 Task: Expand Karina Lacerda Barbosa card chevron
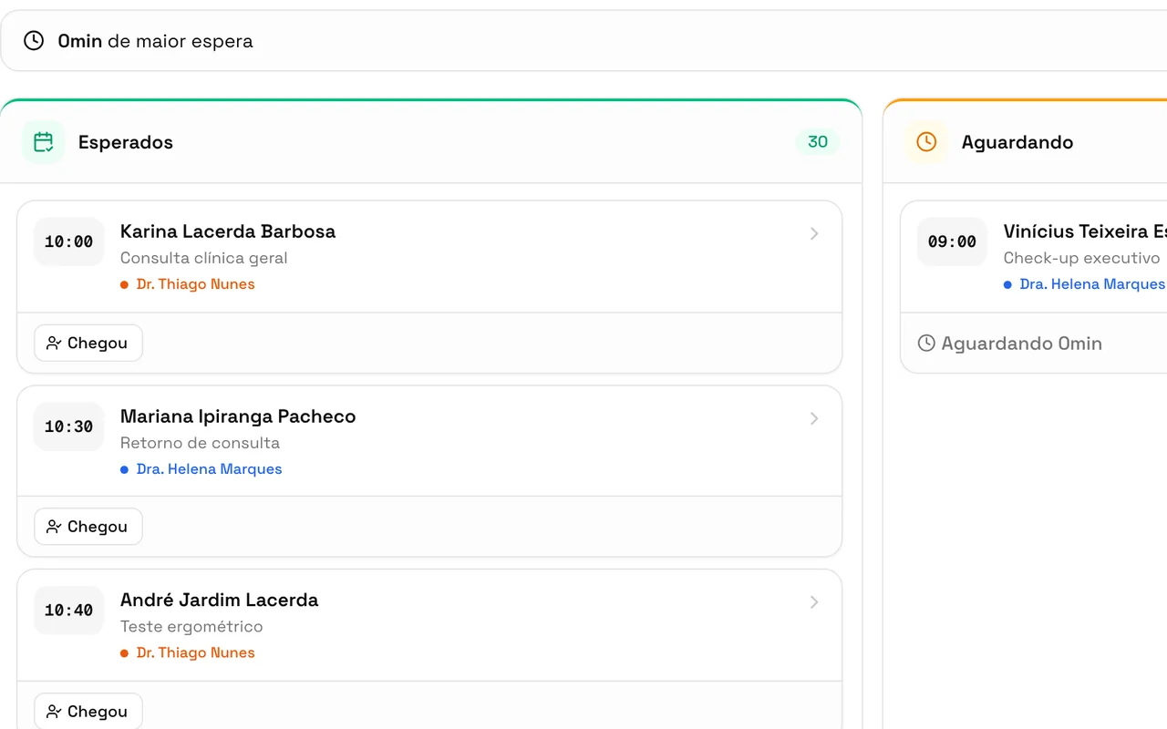(x=814, y=234)
